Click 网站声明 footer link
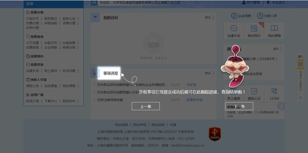Image resolution: width=308 pixels, height=153 pixels. point(140,125)
